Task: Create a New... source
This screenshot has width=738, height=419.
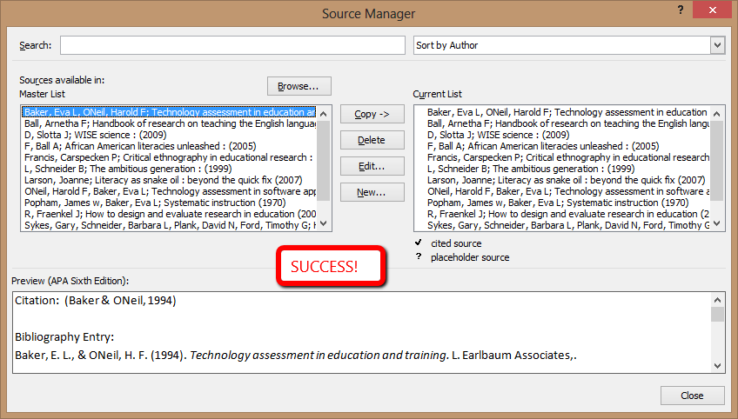Action: point(372,192)
